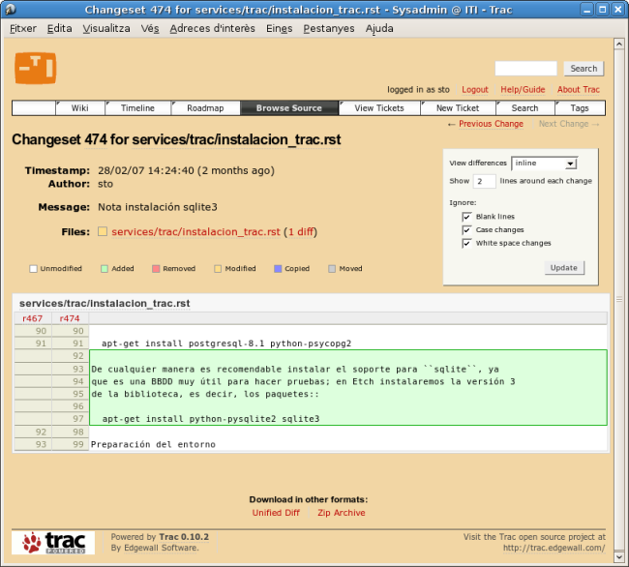Click the message text 'Nota instalación sqlite3'
This screenshot has height=567, width=629.
[158, 207]
